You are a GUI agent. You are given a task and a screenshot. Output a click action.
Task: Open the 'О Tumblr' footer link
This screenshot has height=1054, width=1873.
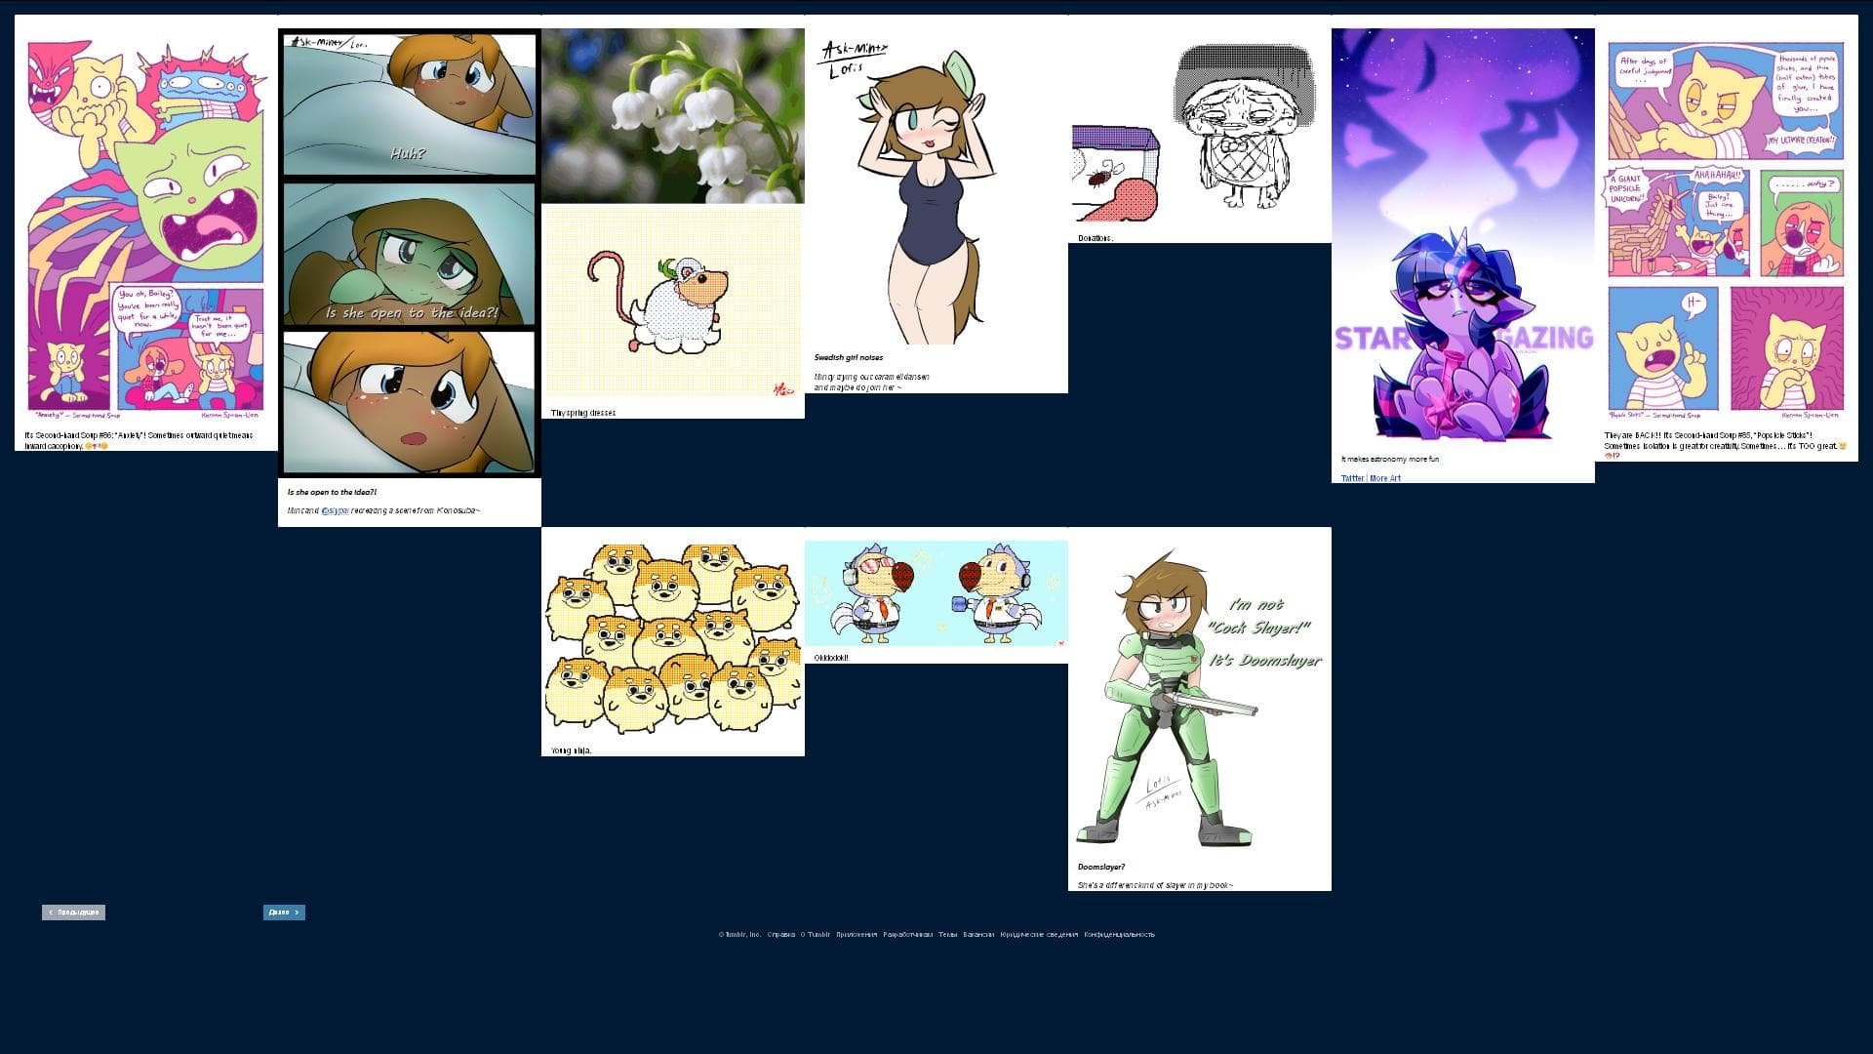click(815, 935)
